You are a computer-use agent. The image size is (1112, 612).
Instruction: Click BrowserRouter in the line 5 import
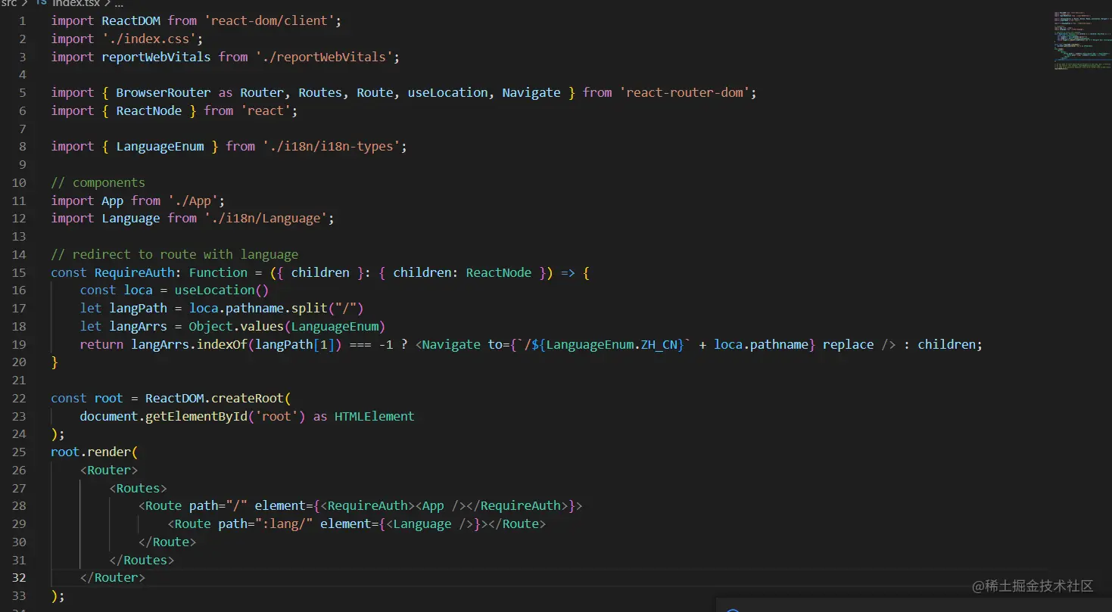(x=164, y=92)
